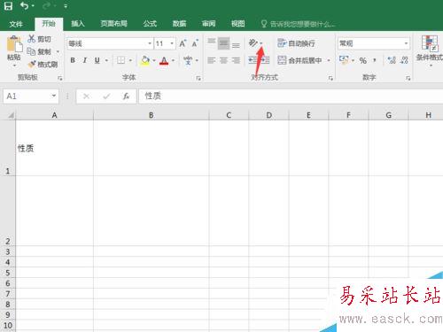
Task: Click the insert function fx icon
Action: tap(126, 97)
